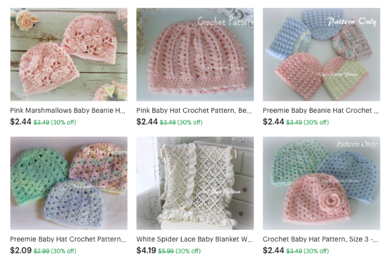Open the ribbed pink baby hat photo

click(x=195, y=54)
